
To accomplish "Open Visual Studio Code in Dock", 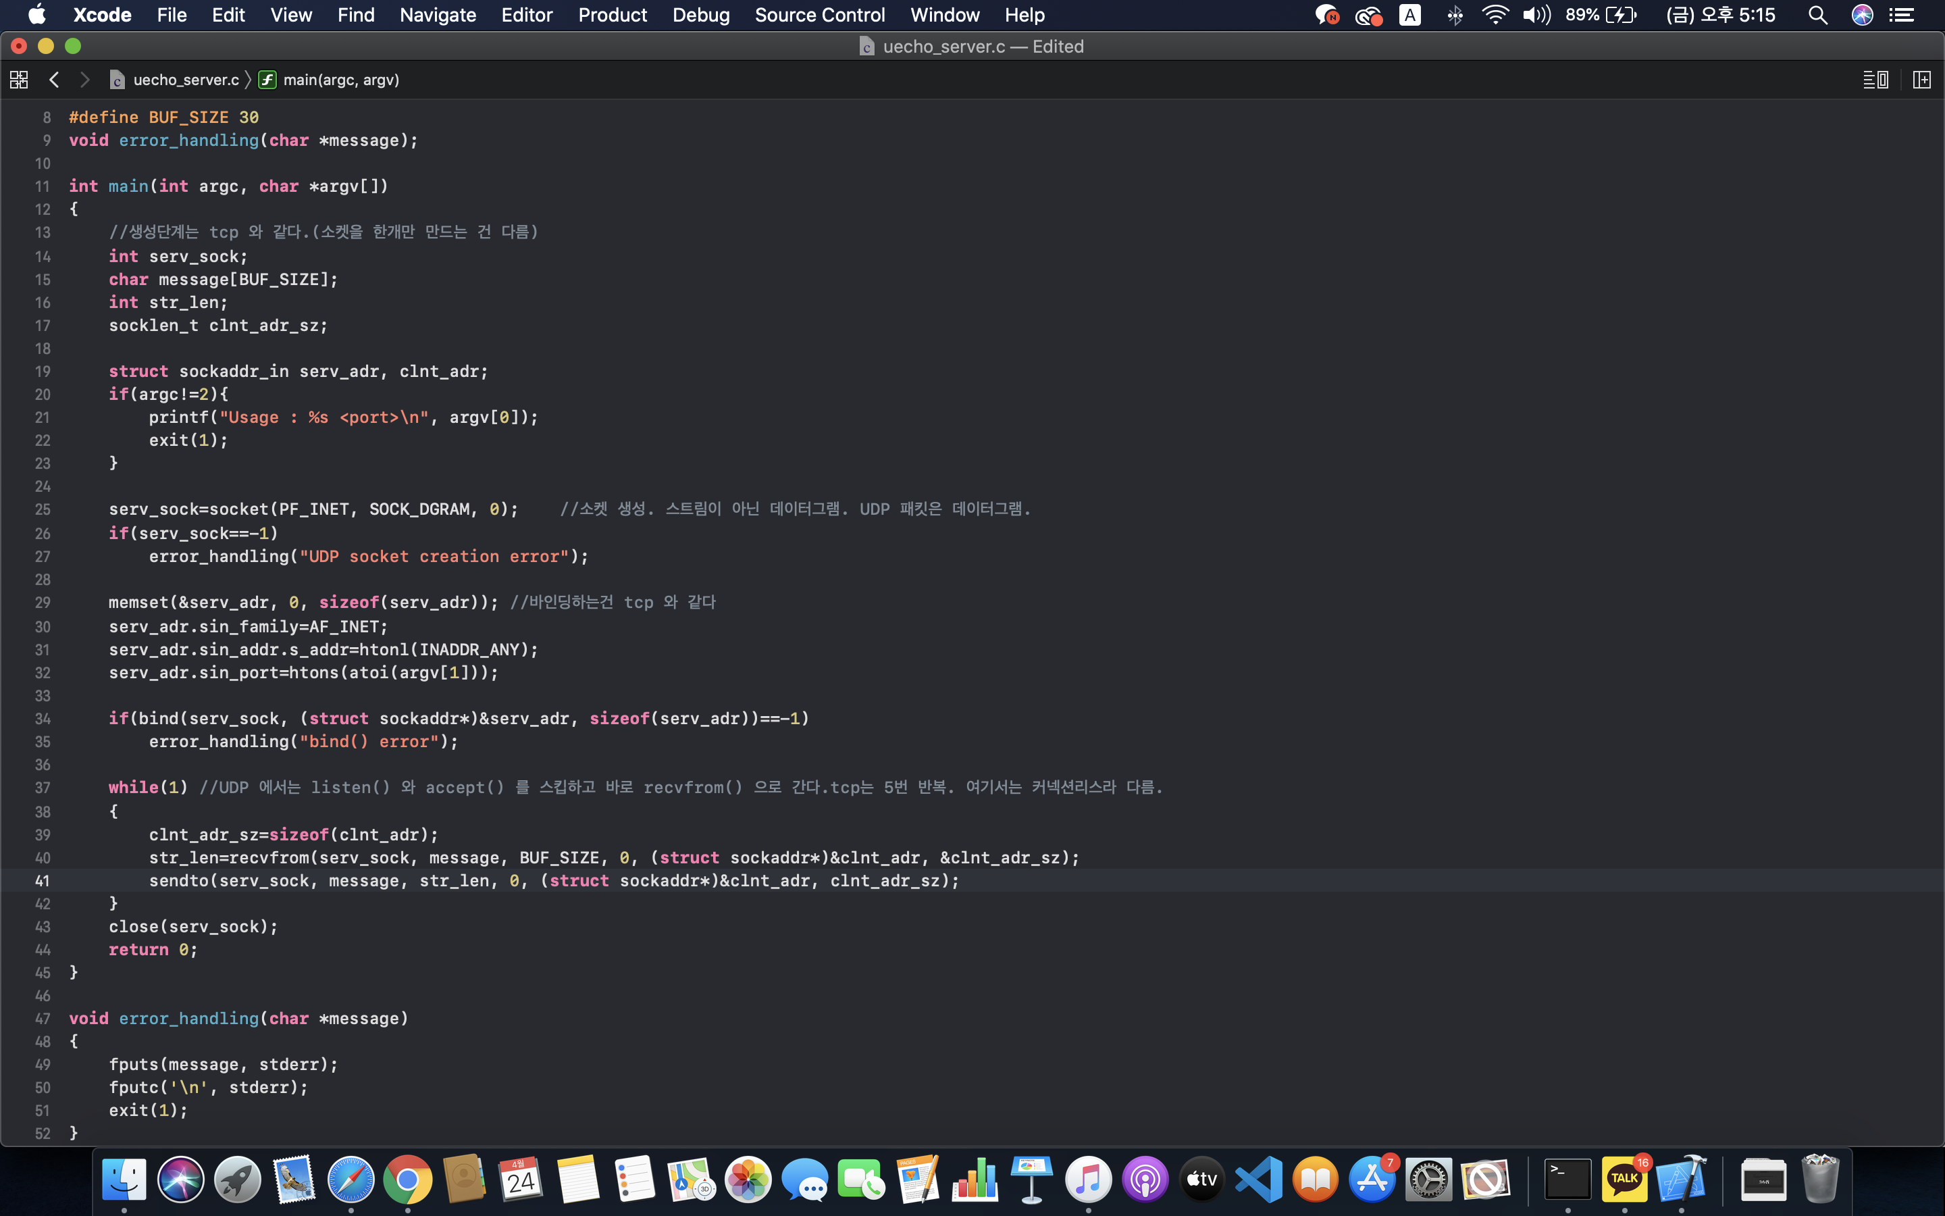I will tap(1259, 1180).
